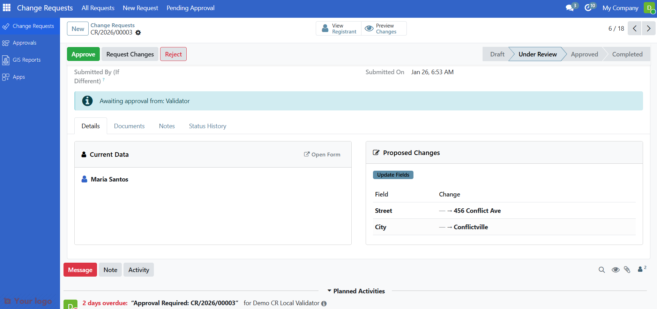Viewport: 657px width, 309px height.
Task: Search chatter messages with magnifier icon
Action: click(602, 270)
